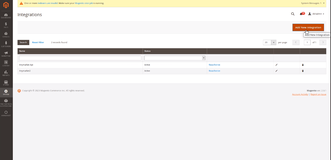Click the Magento logo in sidebar
The height and width of the screenshot is (160, 331).
(x=6, y=5)
